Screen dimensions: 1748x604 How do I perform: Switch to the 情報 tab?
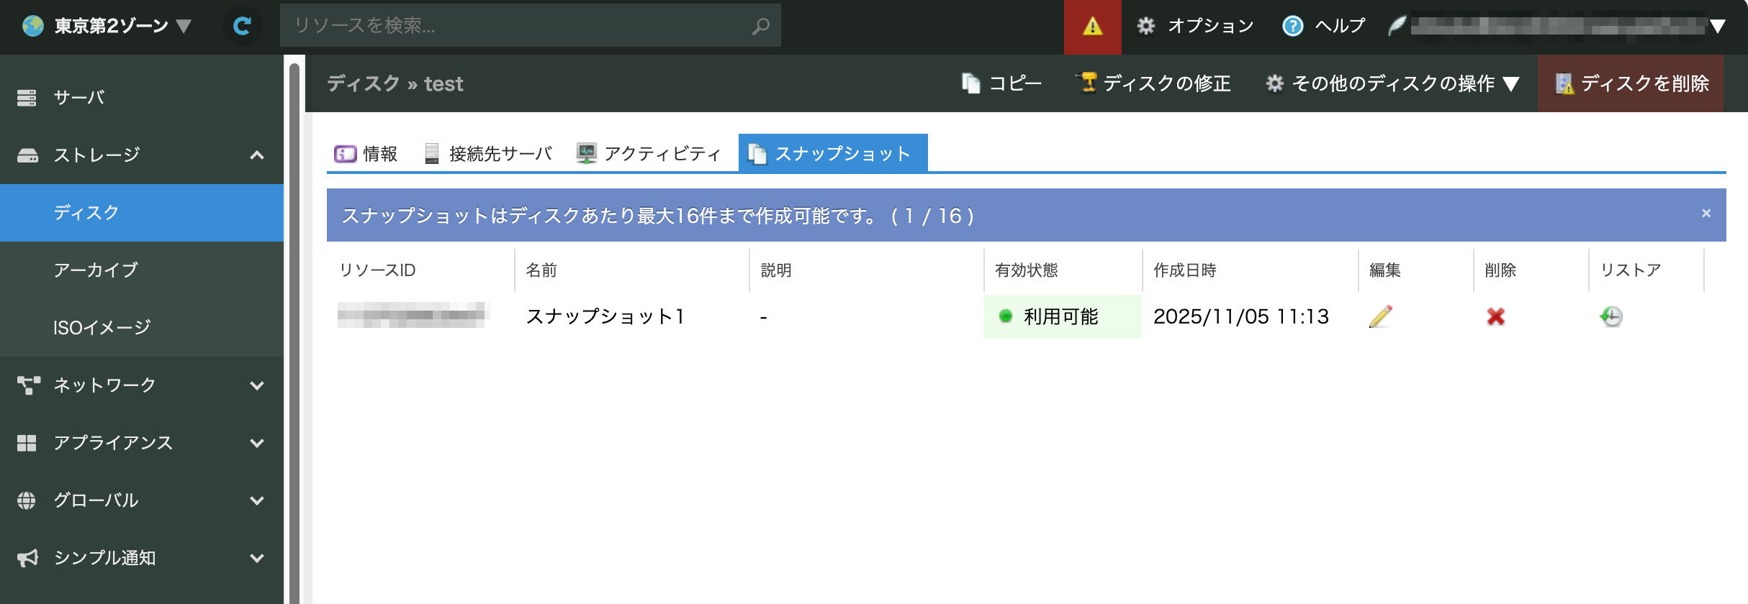click(366, 154)
